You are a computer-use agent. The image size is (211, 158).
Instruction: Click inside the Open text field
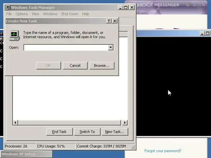coord(66,47)
